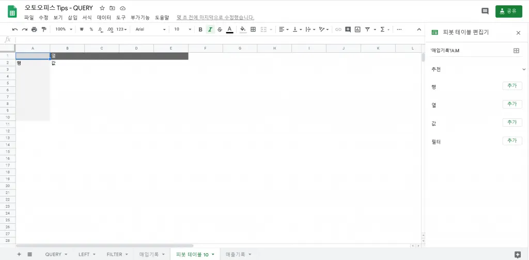Open comment history

[485, 11]
